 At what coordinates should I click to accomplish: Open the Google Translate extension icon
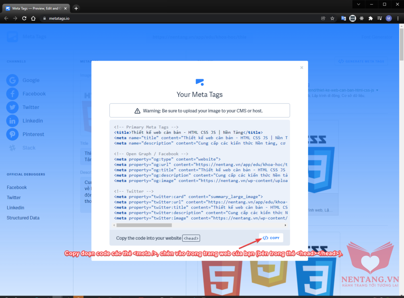(x=343, y=18)
